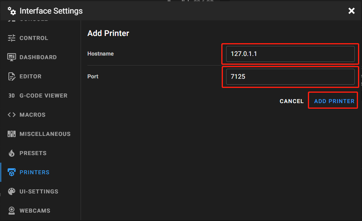The image size is (362, 221).
Task: Confirm with the ADD PRINTER button
Action: pos(334,101)
